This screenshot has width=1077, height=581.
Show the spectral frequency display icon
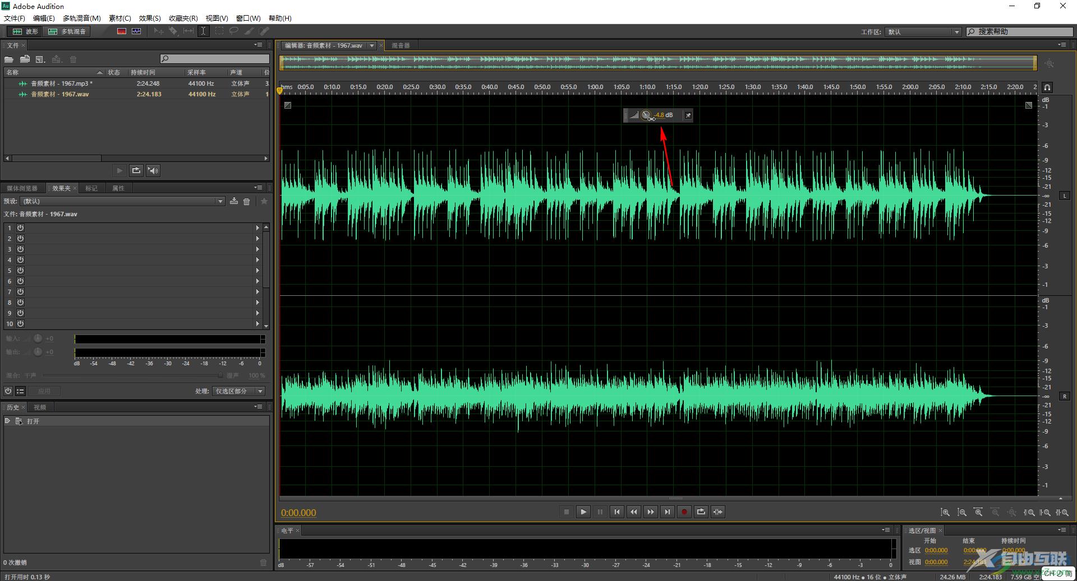[x=122, y=31]
